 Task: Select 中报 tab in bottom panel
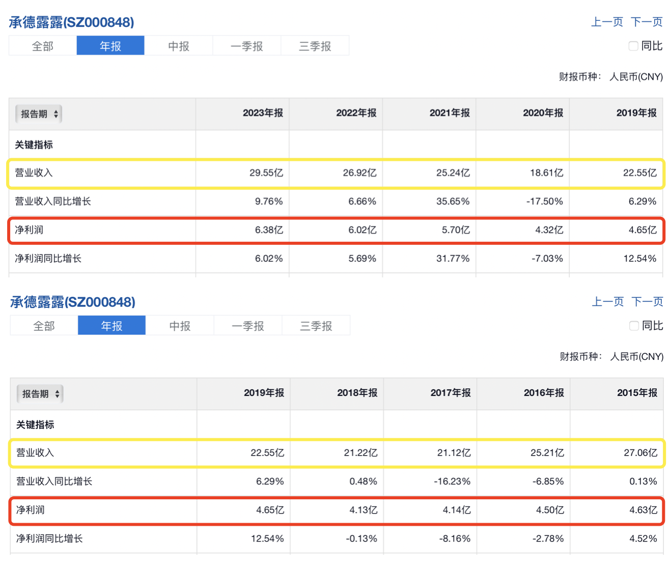pyautogui.click(x=180, y=326)
